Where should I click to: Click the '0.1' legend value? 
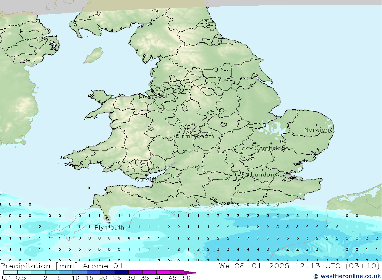tap(6, 278)
